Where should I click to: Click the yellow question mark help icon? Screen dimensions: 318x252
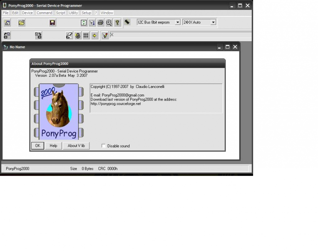click(117, 23)
